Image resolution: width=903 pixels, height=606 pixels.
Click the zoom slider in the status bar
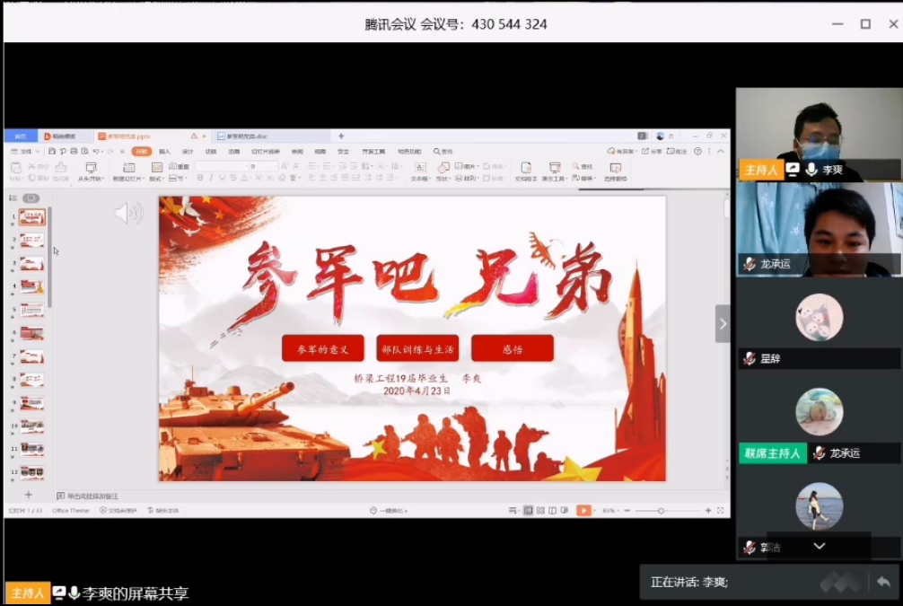click(x=662, y=510)
